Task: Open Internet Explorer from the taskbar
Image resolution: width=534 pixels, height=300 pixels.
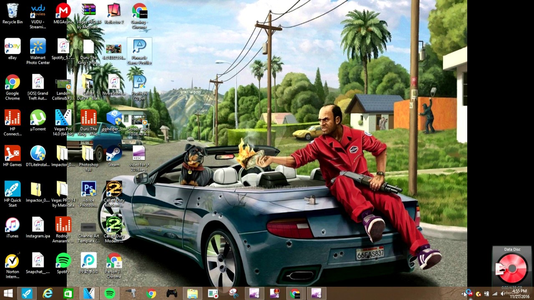Action: coord(48,293)
